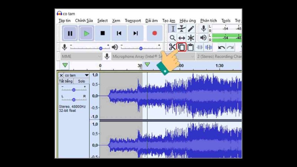Open the Chỉnh Sửa menu
The width and height of the screenshot is (297, 167).
[x=84, y=20]
